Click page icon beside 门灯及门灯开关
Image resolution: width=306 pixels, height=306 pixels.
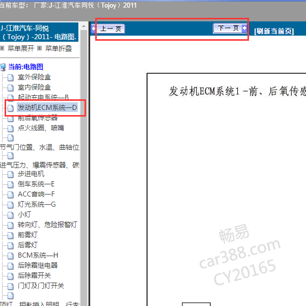[x=11, y=286]
